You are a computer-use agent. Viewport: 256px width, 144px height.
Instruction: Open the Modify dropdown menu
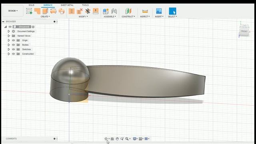click(83, 16)
